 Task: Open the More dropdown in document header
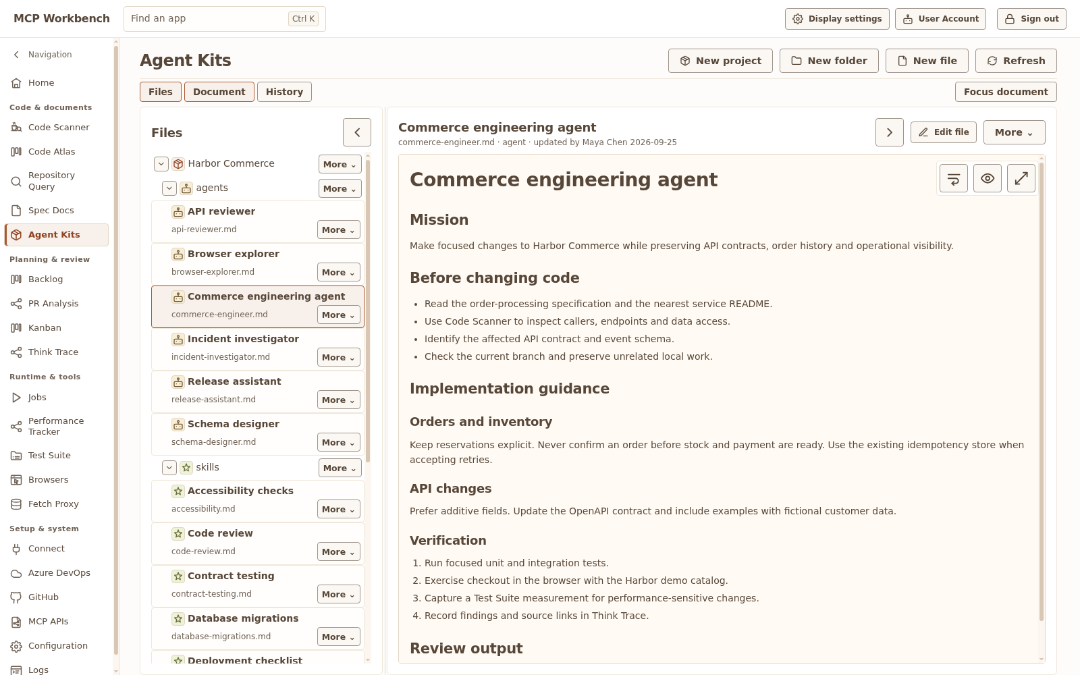[x=1014, y=132]
